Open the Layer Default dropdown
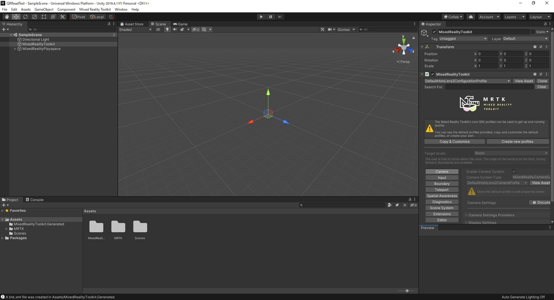This screenshot has height=300, width=554. click(x=525, y=39)
